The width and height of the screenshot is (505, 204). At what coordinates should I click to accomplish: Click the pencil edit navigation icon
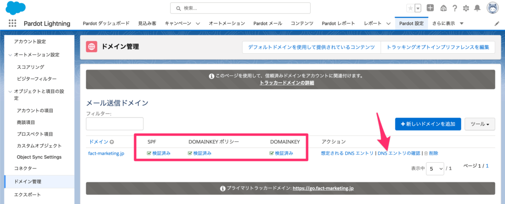coord(497,24)
